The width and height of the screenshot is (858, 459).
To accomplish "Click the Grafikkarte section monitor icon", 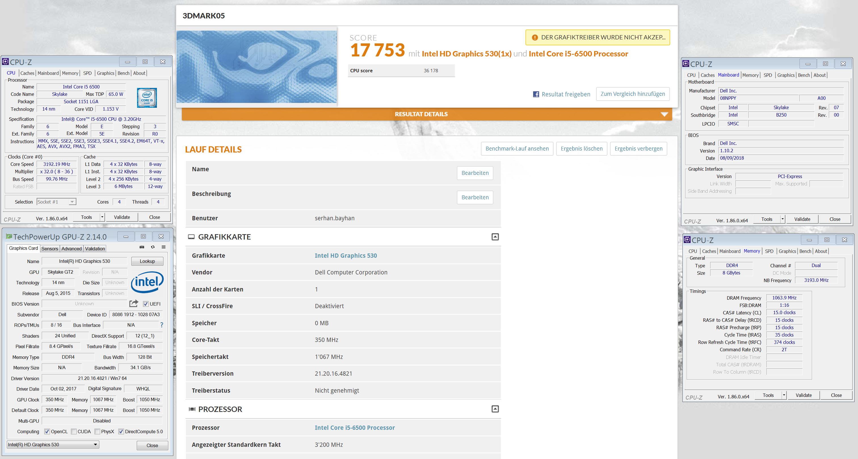I will pos(191,237).
